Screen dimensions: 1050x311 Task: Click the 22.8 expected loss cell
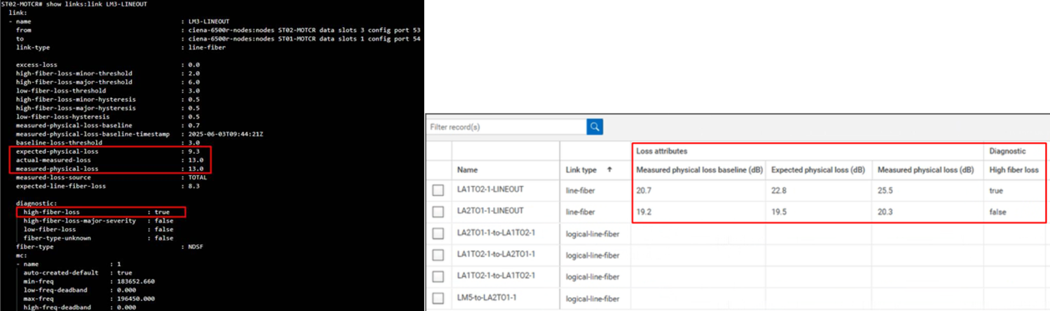point(778,190)
